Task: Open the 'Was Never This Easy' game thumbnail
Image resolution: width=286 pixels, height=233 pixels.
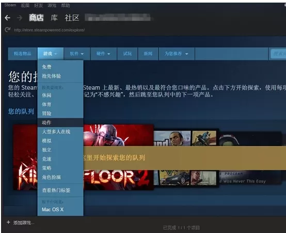Action: (x=250, y=177)
